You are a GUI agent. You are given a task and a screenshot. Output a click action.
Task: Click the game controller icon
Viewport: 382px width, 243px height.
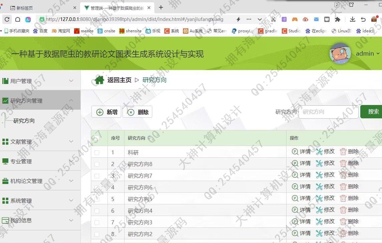click(x=295, y=19)
